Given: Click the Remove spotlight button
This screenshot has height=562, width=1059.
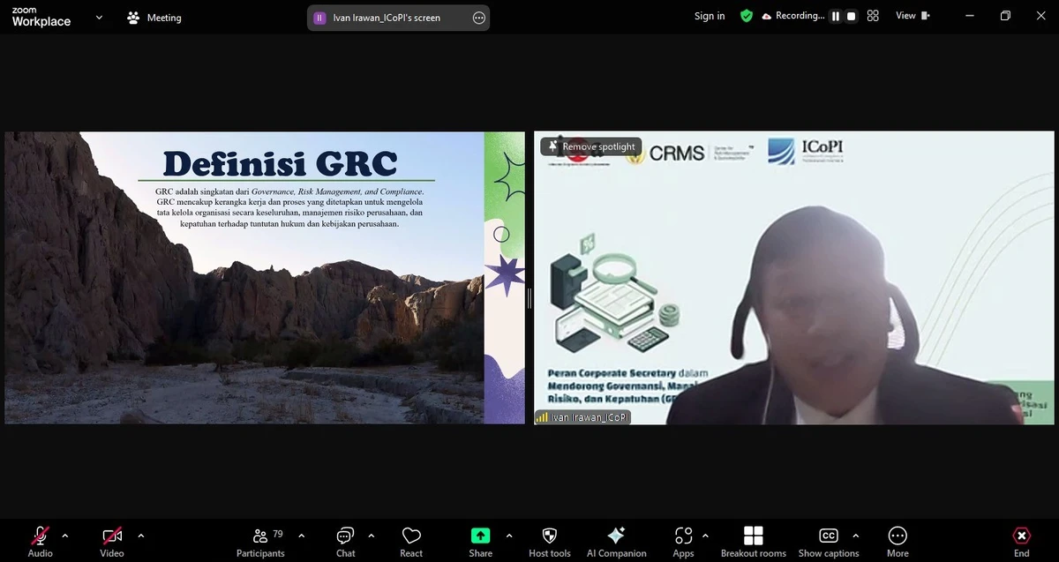Looking at the screenshot, I should pyautogui.click(x=590, y=146).
